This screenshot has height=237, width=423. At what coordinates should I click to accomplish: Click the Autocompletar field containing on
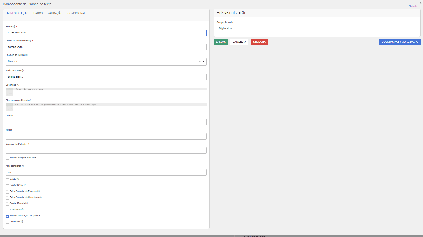[x=106, y=172]
